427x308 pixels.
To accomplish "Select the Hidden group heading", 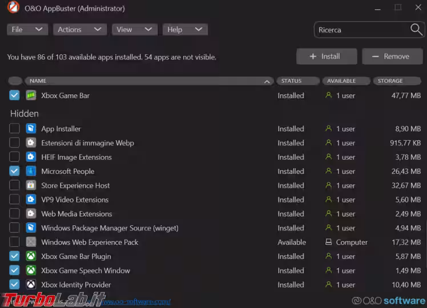I will 24,114.
